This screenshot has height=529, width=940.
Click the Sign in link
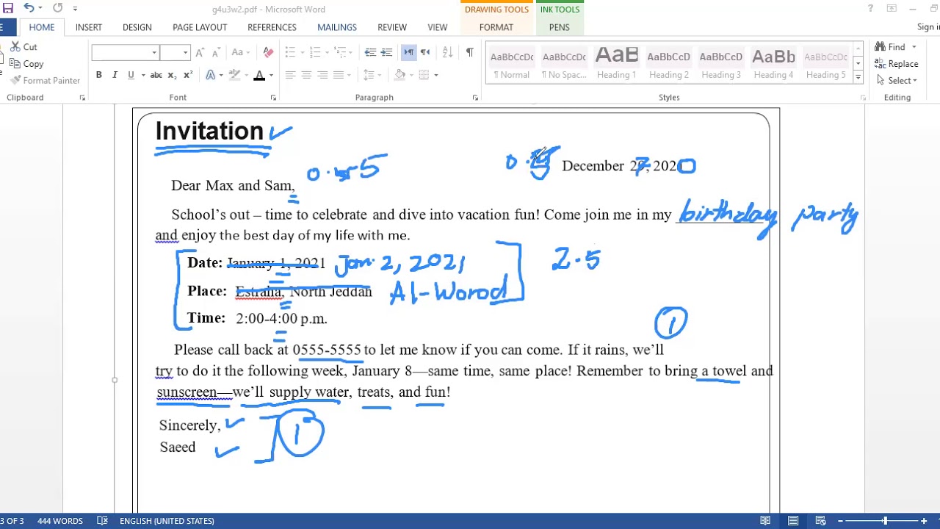pos(928,27)
